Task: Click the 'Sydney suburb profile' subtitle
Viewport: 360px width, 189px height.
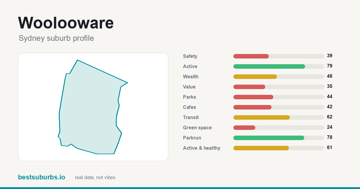Action: tap(56, 38)
